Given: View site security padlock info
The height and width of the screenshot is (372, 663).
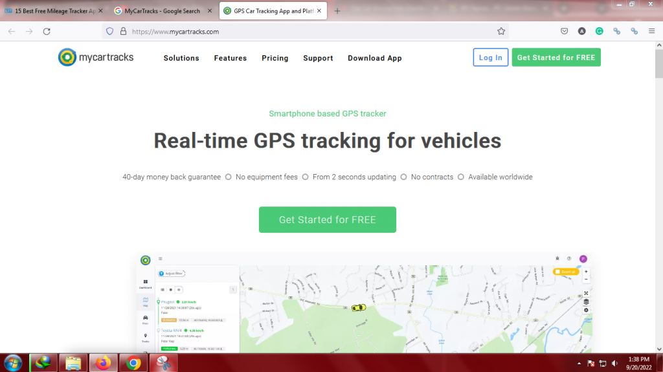Looking at the screenshot, I should 123,31.
